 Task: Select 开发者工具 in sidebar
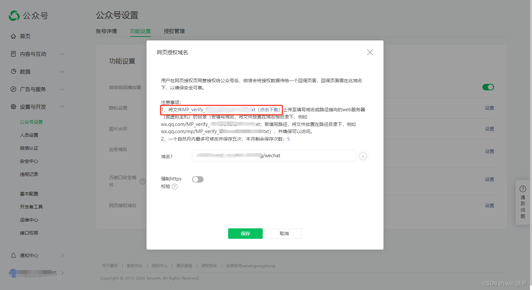(31, 207)
